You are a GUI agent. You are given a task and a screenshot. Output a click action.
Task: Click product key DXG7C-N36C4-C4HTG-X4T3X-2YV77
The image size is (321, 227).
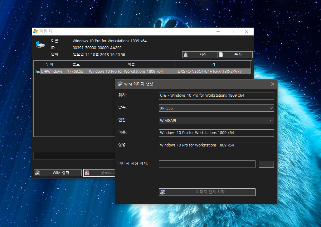pyautogui.click(x=210, y=72)
